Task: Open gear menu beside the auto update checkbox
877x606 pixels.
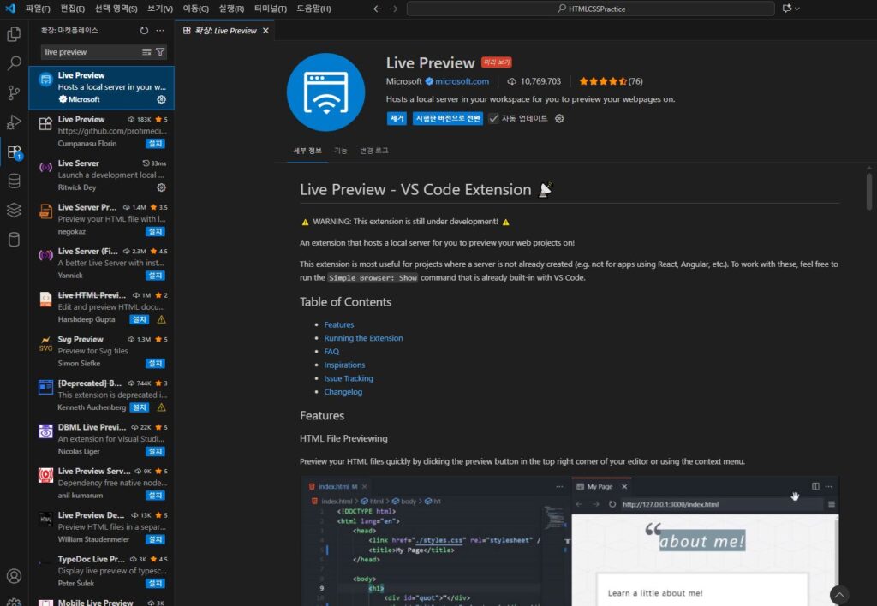Action: (559, 119)
